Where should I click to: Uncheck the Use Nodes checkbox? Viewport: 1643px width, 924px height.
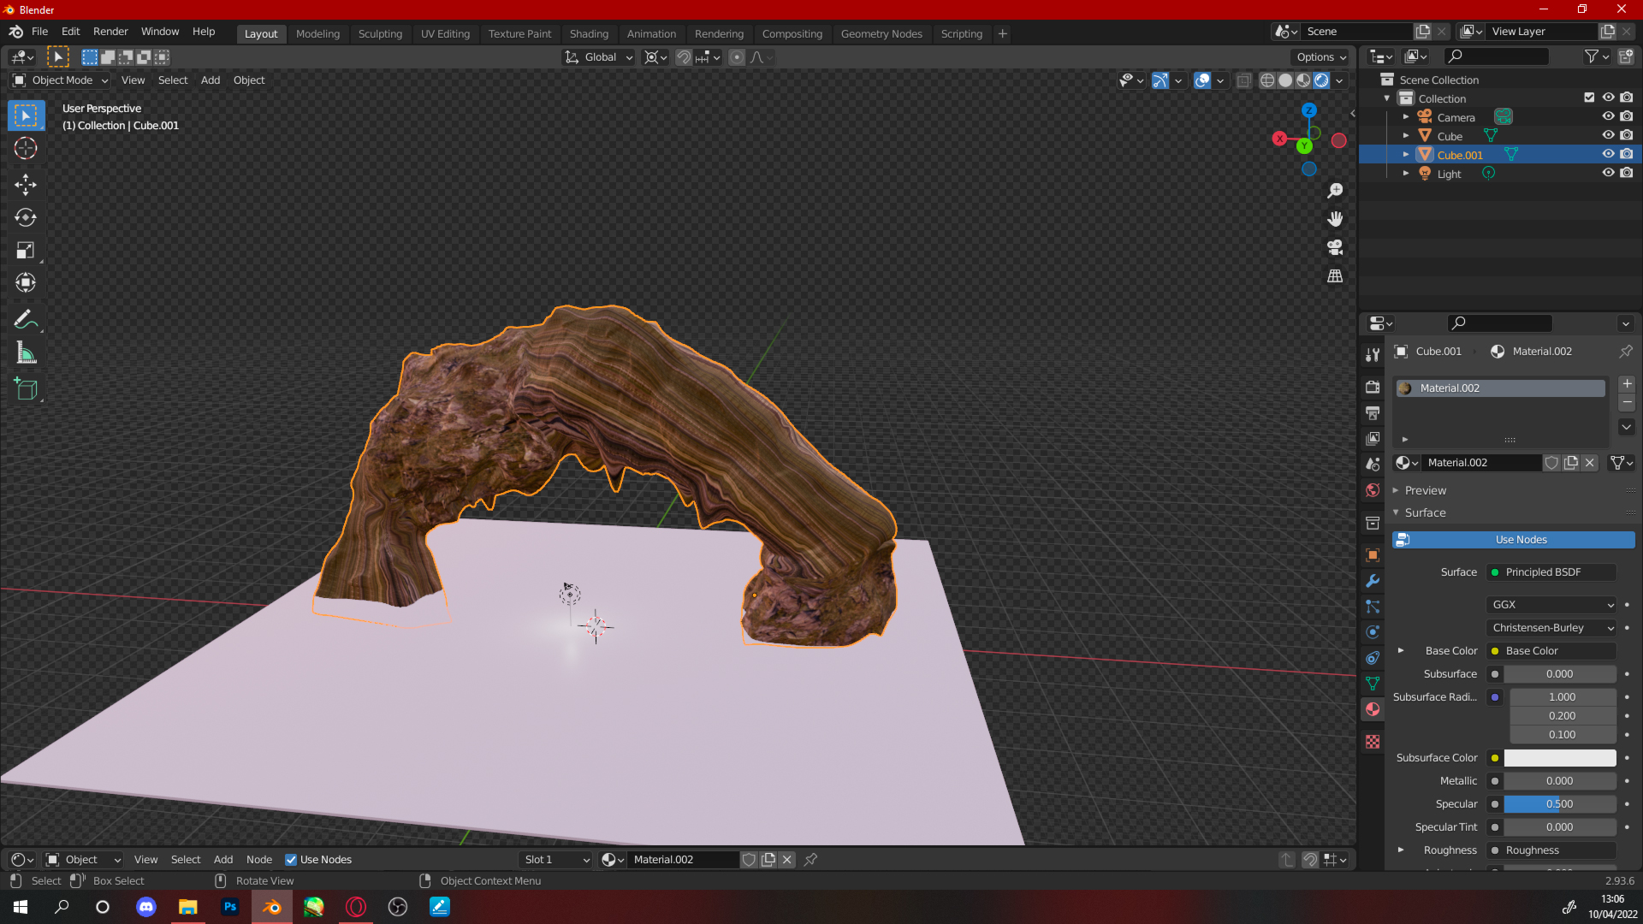(x=291, y=860)
